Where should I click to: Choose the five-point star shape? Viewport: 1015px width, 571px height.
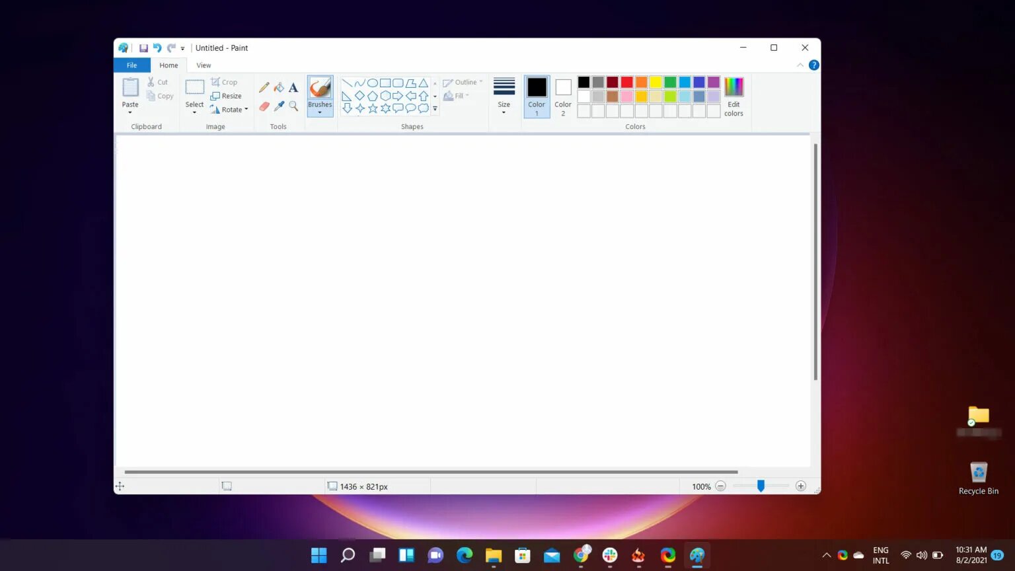point(373,108)
